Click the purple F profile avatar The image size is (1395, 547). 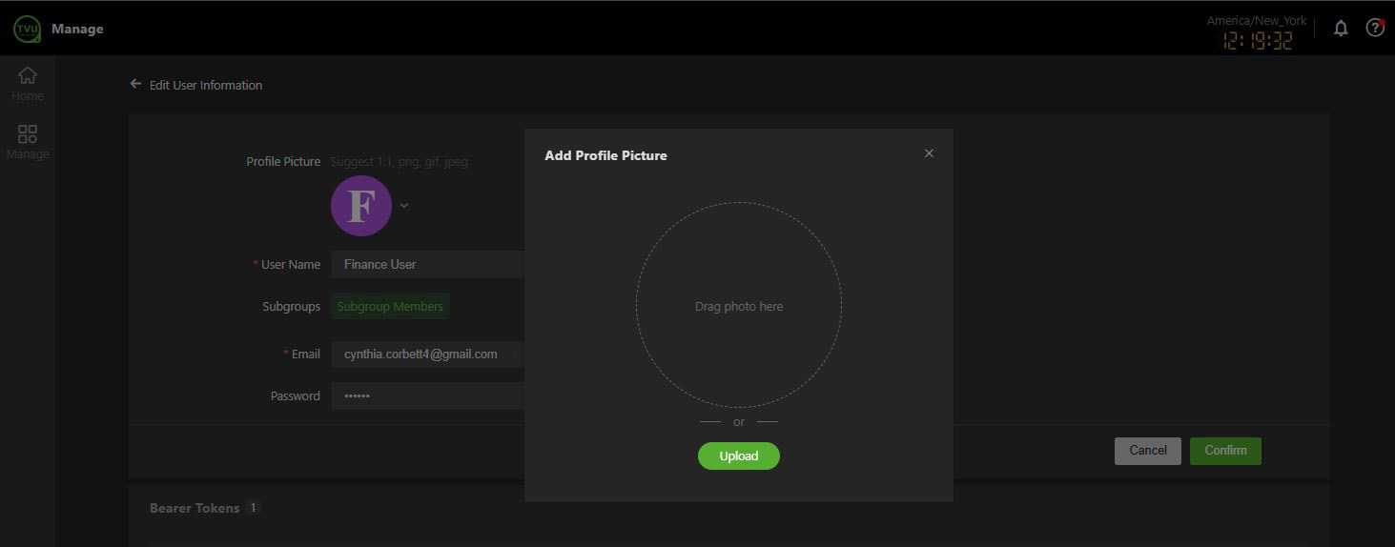361,206
